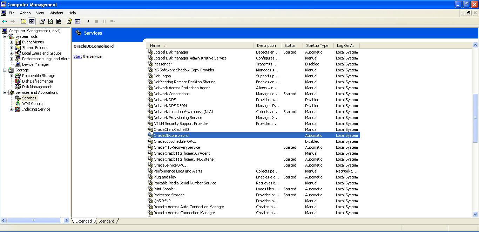This screenshot has height=232, width=479.
Task: Expand the Indexing Service tree node
Action: [x=12, y=109]
